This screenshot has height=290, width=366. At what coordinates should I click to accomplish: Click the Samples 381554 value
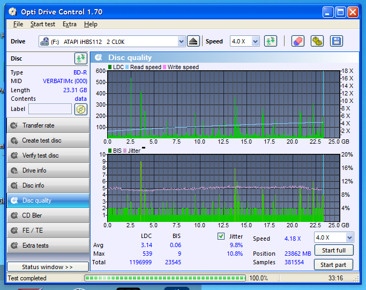point(294,262)
